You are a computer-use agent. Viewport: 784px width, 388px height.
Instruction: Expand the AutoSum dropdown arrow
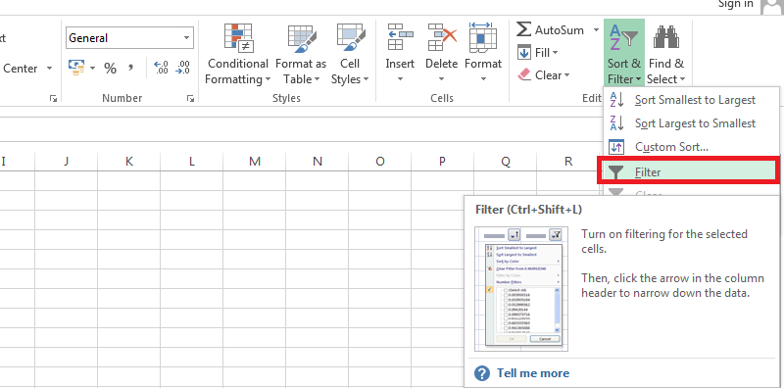tap(596, 30)
